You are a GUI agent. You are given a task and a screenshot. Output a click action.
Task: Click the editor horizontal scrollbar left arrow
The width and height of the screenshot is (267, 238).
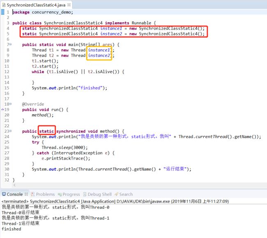14,185
